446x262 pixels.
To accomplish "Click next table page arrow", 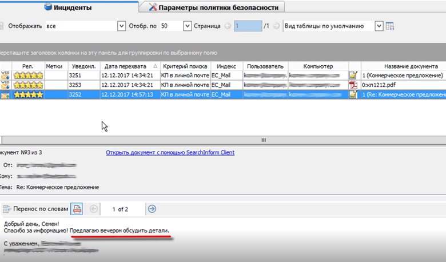I will click(276, 26).
